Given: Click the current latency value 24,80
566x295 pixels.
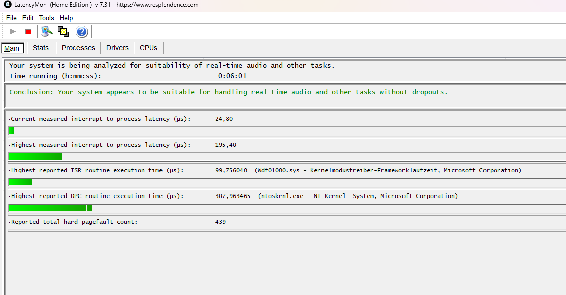Looking at the screenshot, I should click(224, 119).
